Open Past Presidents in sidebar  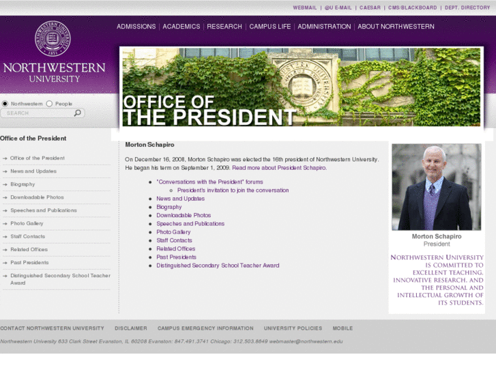[29, 263]
